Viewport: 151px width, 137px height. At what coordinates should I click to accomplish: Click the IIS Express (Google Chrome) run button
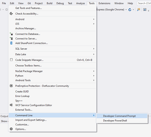click(110, 10)
